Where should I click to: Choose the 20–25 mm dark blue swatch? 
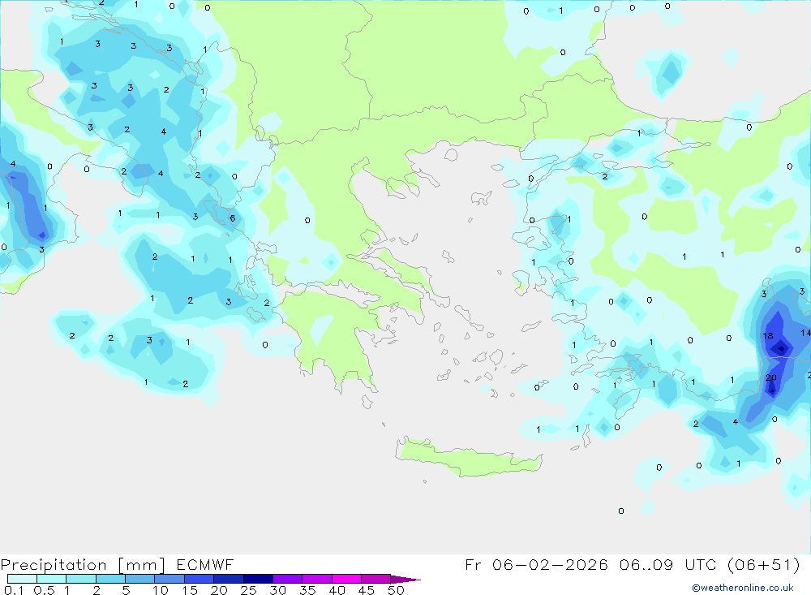229,579
